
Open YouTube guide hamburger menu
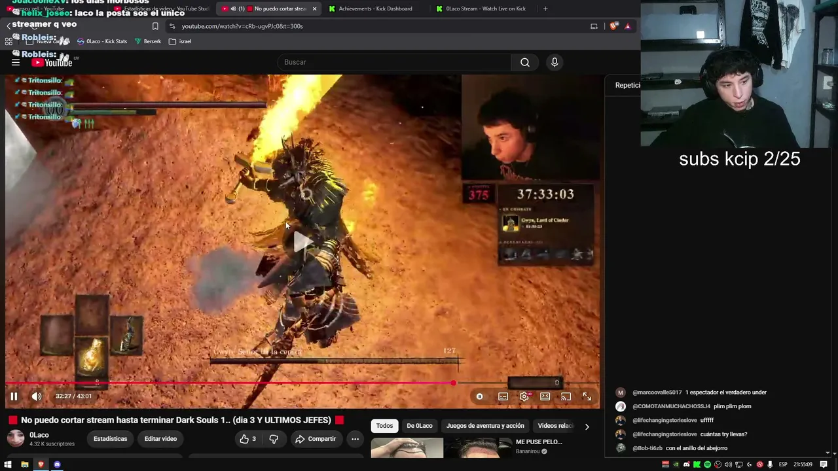(x=16, y=62)
